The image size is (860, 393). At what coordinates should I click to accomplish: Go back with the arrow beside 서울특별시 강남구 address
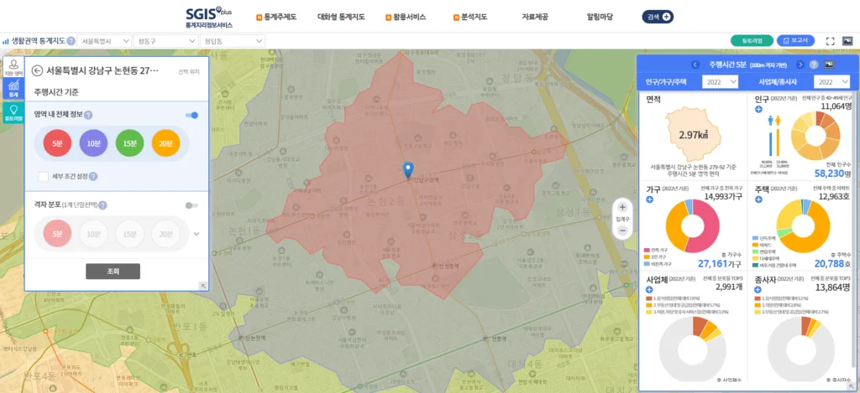click(37, 70)
